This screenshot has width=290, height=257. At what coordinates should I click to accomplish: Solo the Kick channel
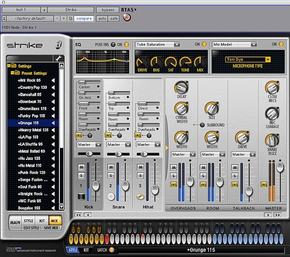click(81, 175)
